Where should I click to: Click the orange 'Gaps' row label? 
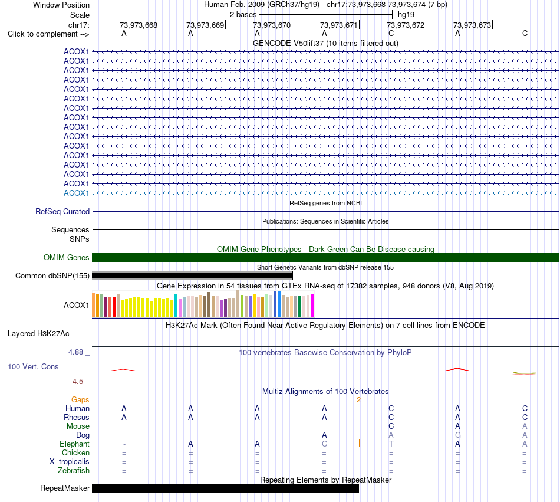(x=80, y=399)
